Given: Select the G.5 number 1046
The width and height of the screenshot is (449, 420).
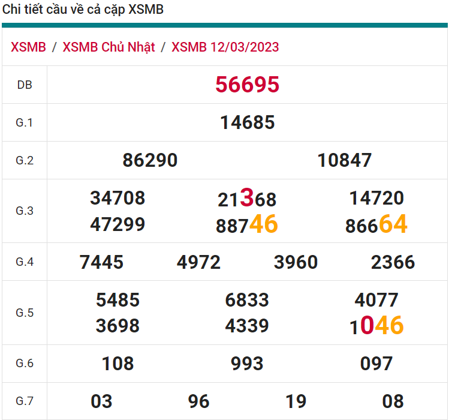Looking at the screenshot, I should click(376, 326).
